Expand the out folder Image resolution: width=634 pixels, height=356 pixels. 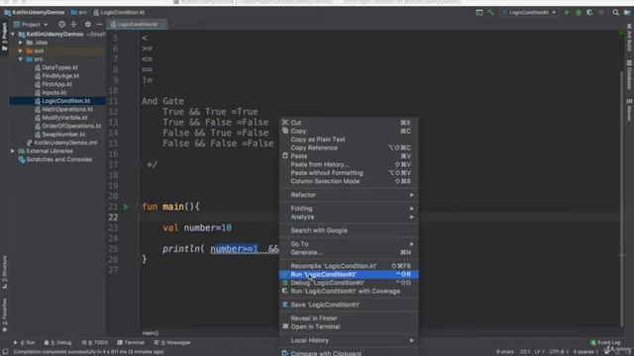21,50
